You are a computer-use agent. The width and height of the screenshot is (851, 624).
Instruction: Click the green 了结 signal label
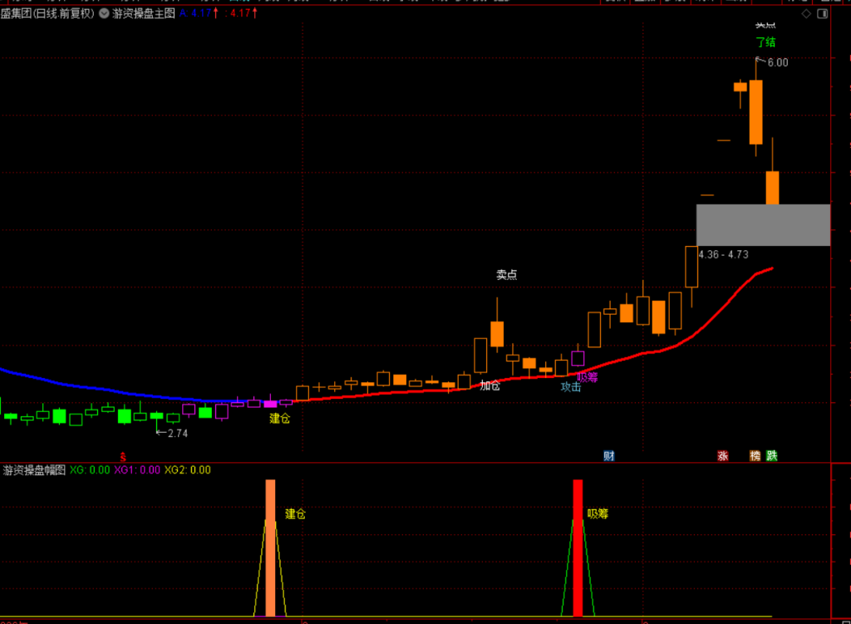tap(765, 42)
